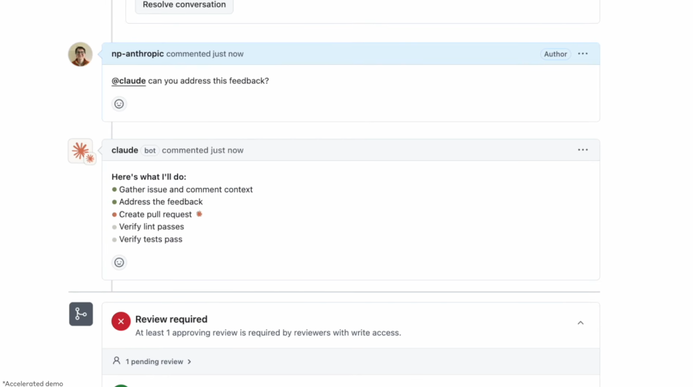The height and width of the screenshot is (387, 693).
Task: Click the person icon by pending review
Action: pos(116,361)
